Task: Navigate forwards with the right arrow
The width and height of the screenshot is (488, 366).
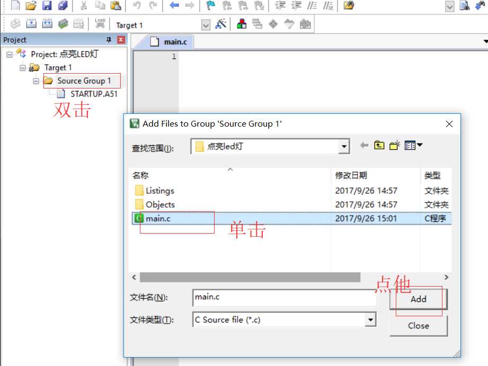Action: pyautogui.click(x=190, y=5)
